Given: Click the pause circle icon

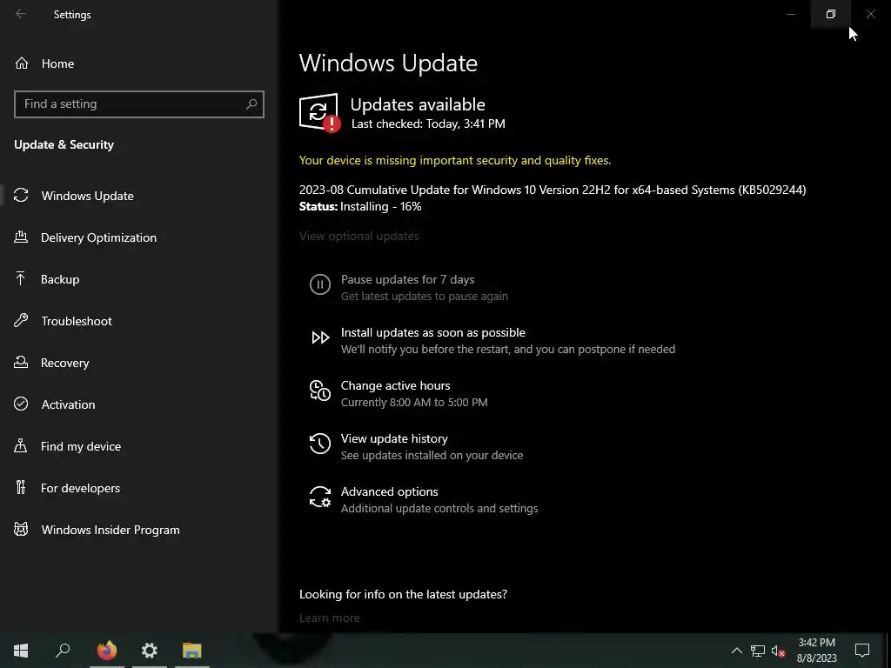Looking at the screenshot, I should (x=320, y=284).
